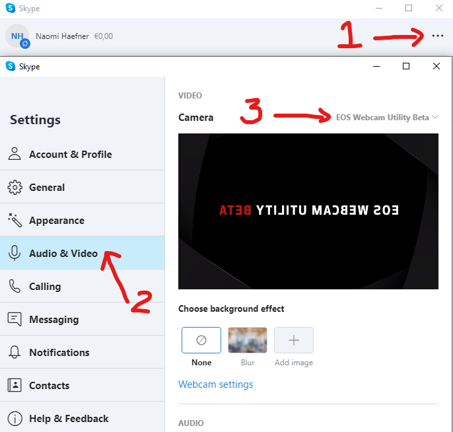
Task: Click Add image background button
Action: (x=294, y=340)
